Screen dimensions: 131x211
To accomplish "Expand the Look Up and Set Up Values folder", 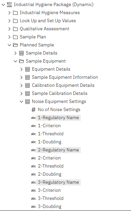I will (x=9, y=21).
